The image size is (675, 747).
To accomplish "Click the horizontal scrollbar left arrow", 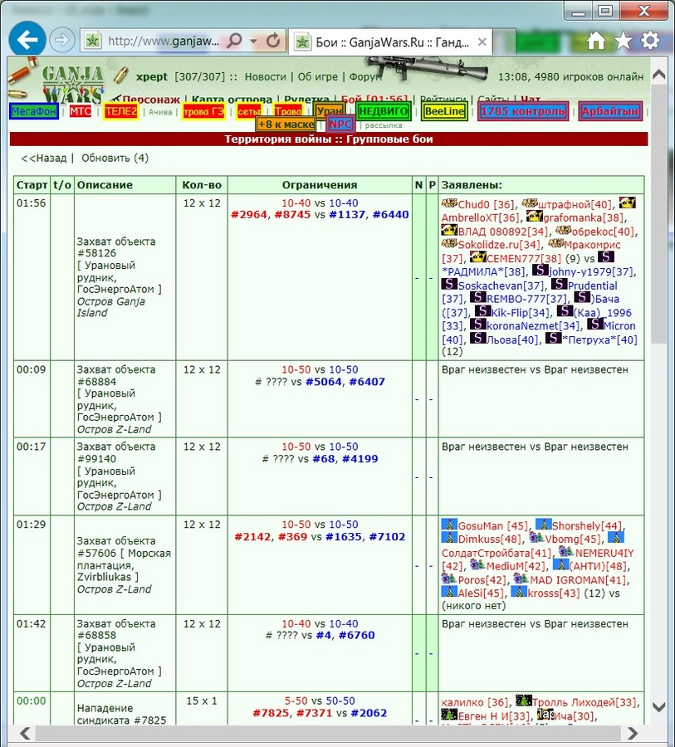I will point(25,733).
